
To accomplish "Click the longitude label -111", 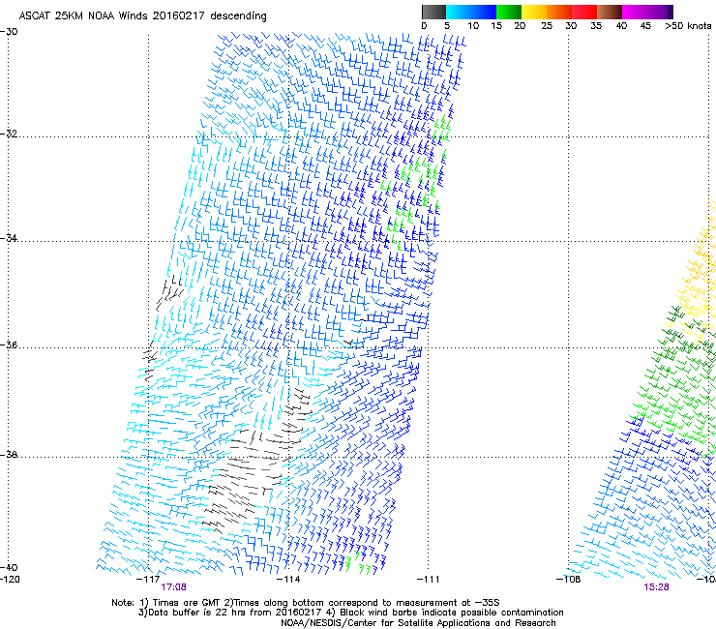I will coord(429,580).
